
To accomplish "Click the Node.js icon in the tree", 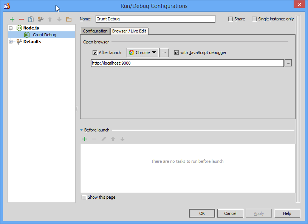I will [19, 28].
